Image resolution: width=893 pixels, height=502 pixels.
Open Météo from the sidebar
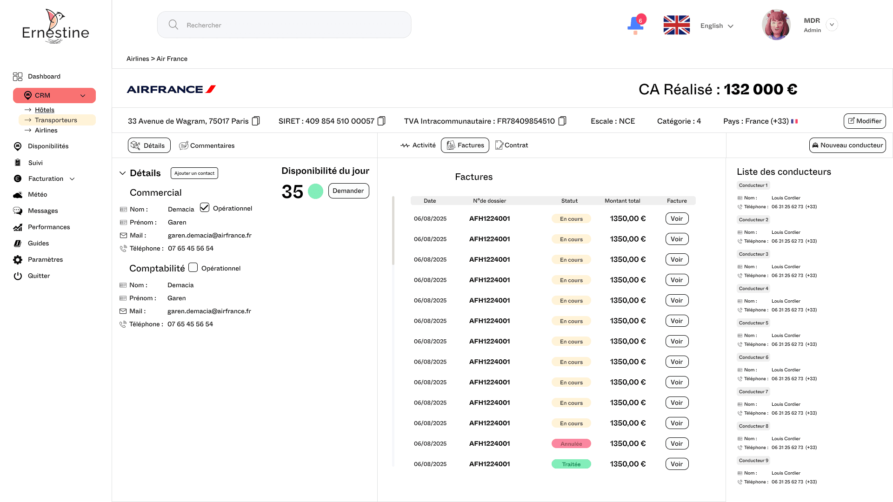[37, 194]
